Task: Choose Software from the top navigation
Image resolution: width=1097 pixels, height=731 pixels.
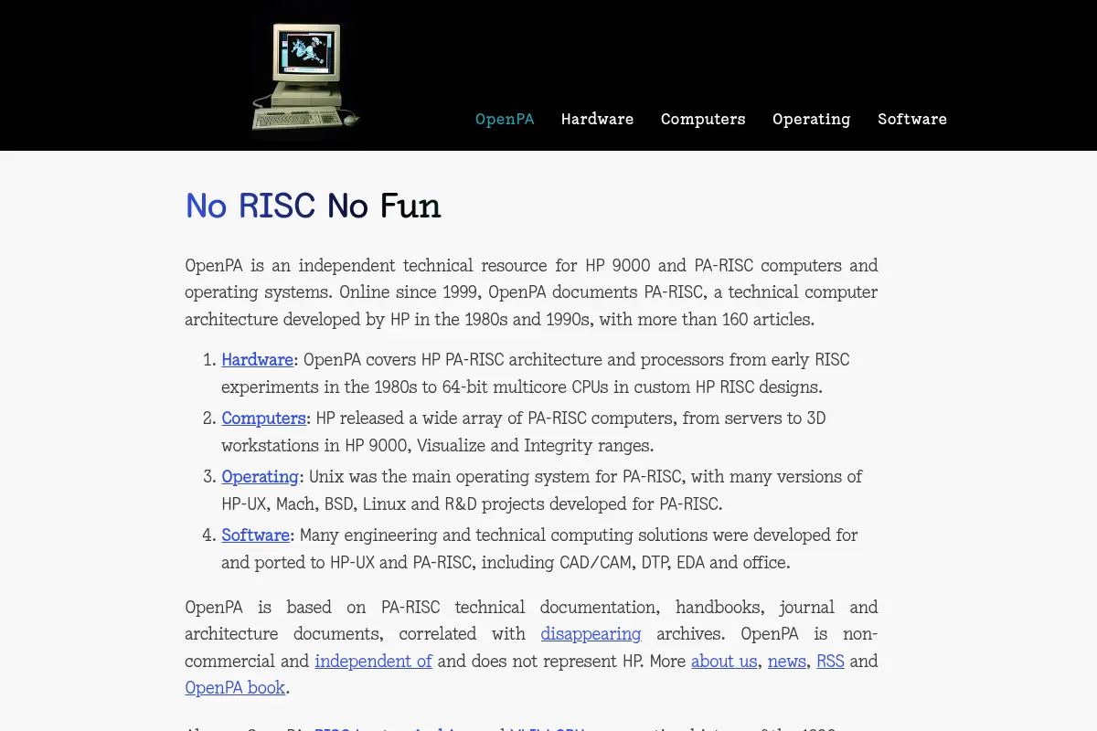Action: 912,119
